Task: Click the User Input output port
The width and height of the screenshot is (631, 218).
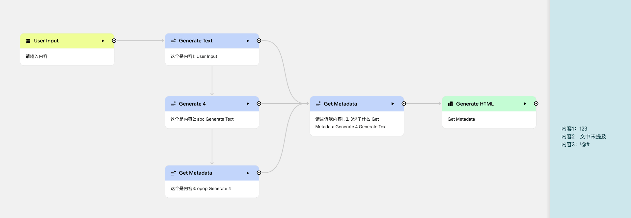Action: [114, 41]
